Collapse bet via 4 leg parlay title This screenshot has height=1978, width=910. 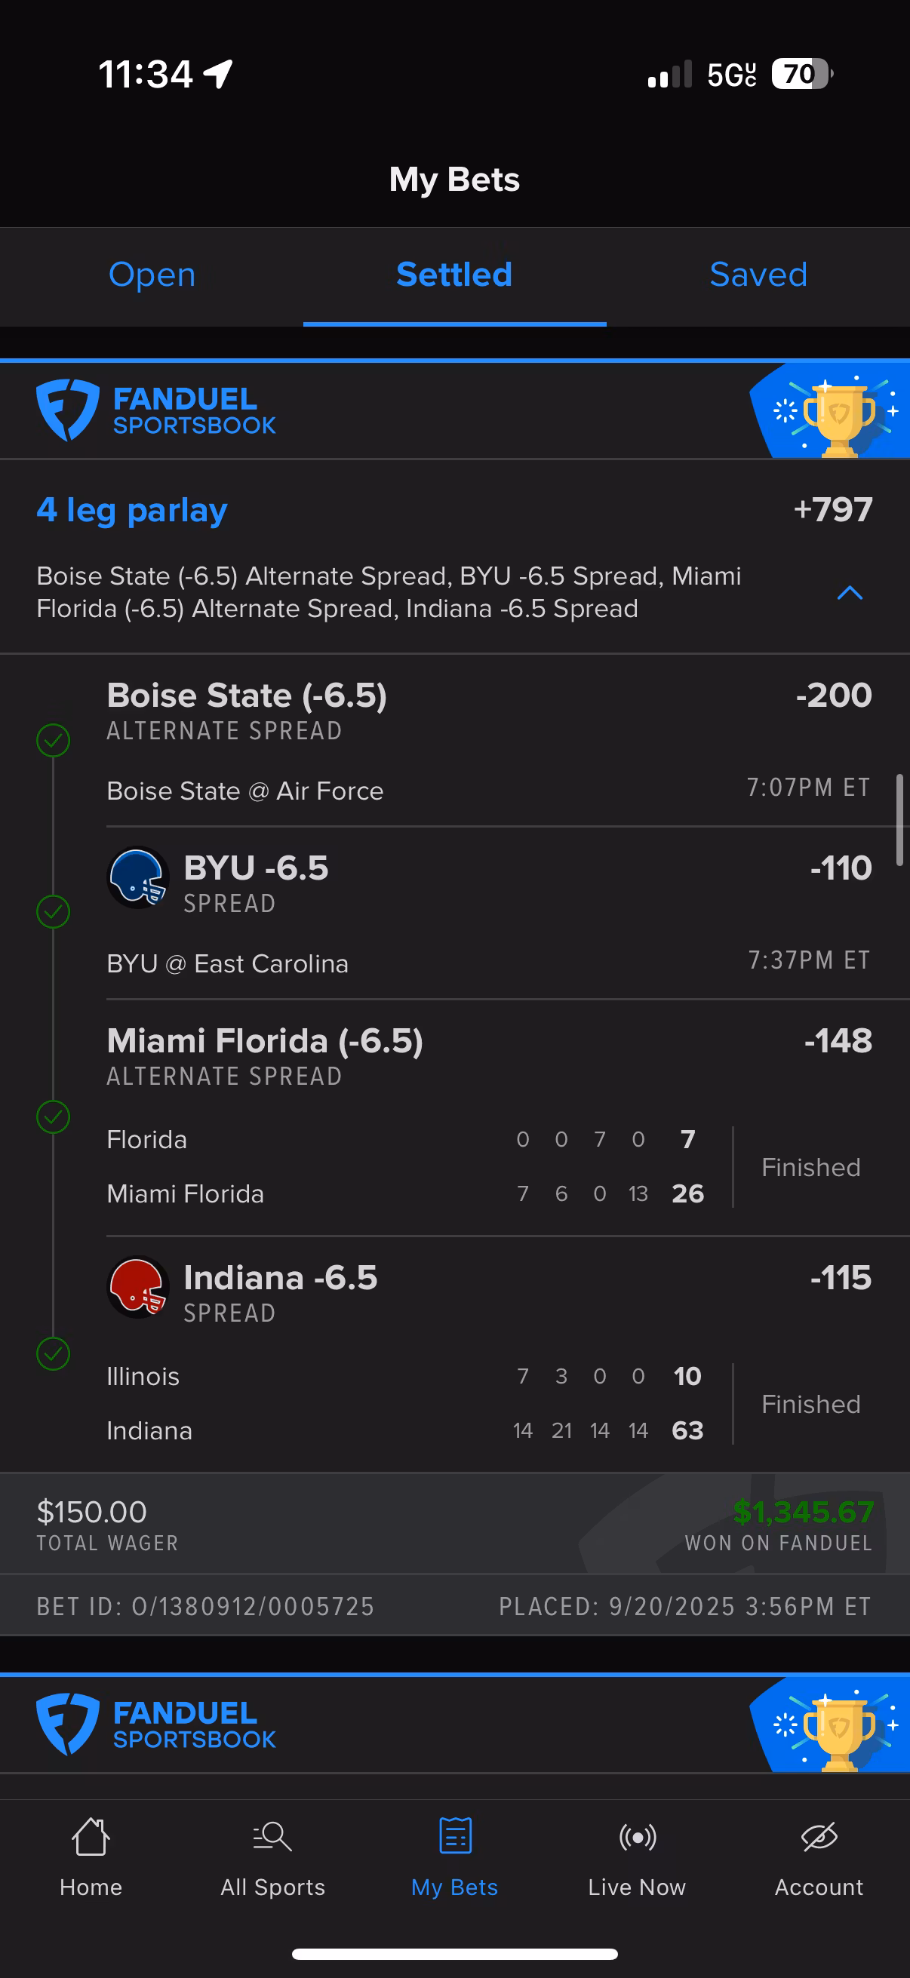pyautogui.click(x=132, y=510)
